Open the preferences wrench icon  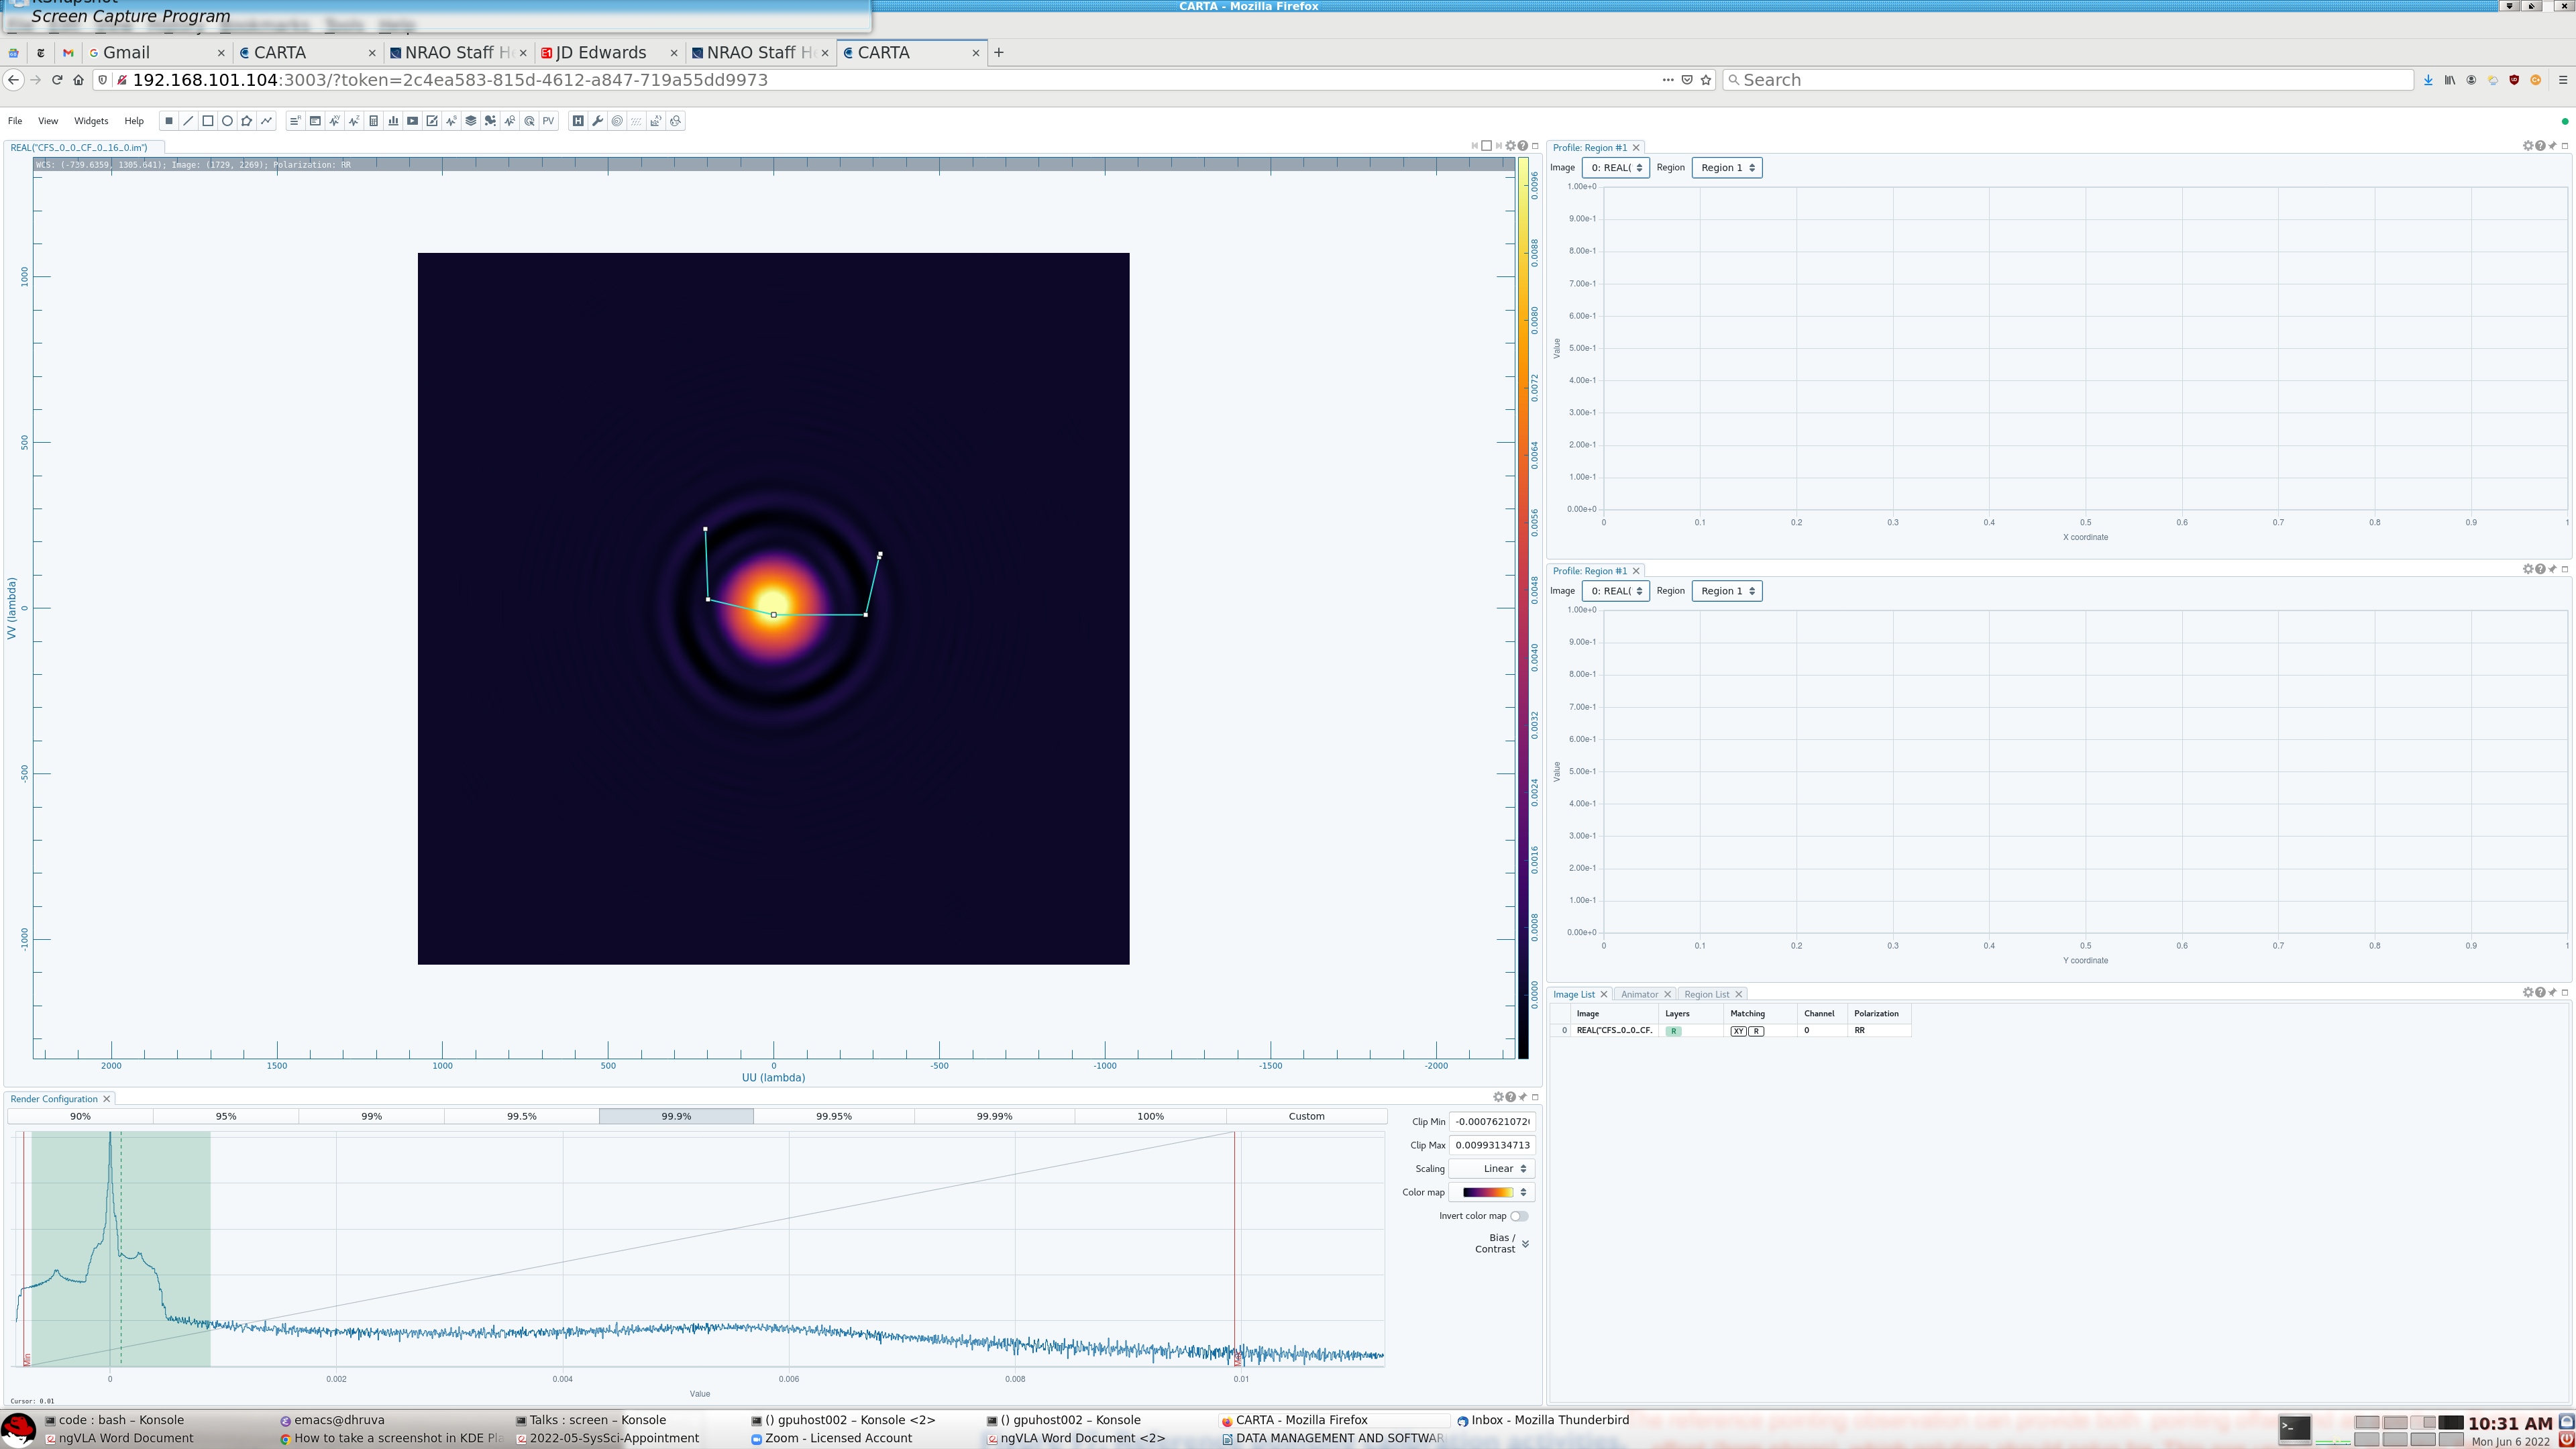click(597, 121)
